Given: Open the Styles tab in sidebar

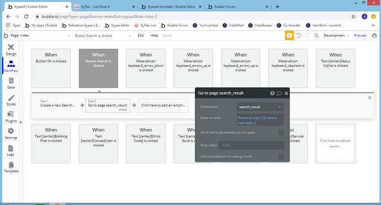Looking at the screenshot, I should [11, 100].
